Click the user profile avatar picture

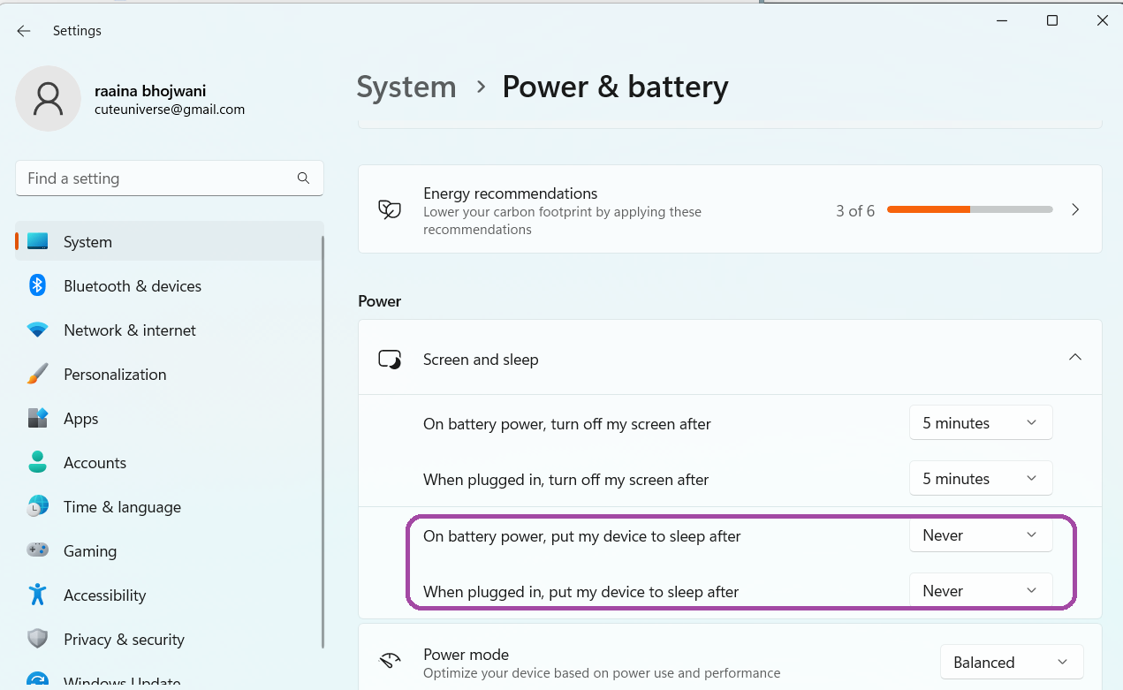click(48, 98)
